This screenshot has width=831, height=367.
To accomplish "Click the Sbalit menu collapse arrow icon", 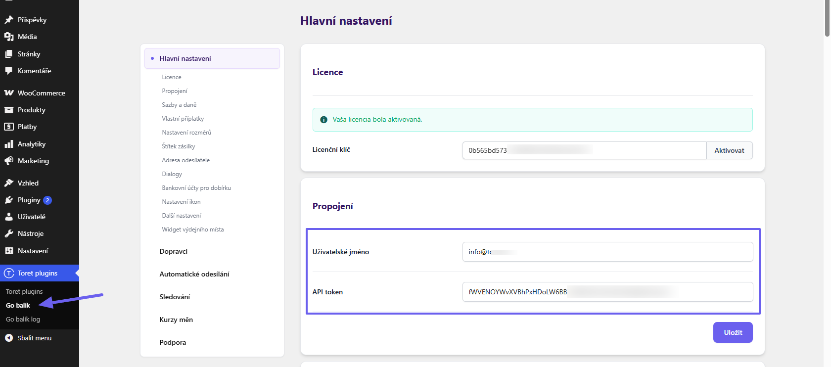I will [9, 338].
